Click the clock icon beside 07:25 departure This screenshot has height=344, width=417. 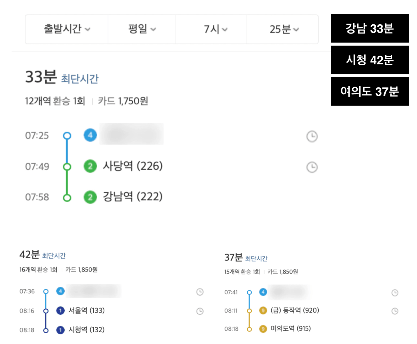coord(312,136)
